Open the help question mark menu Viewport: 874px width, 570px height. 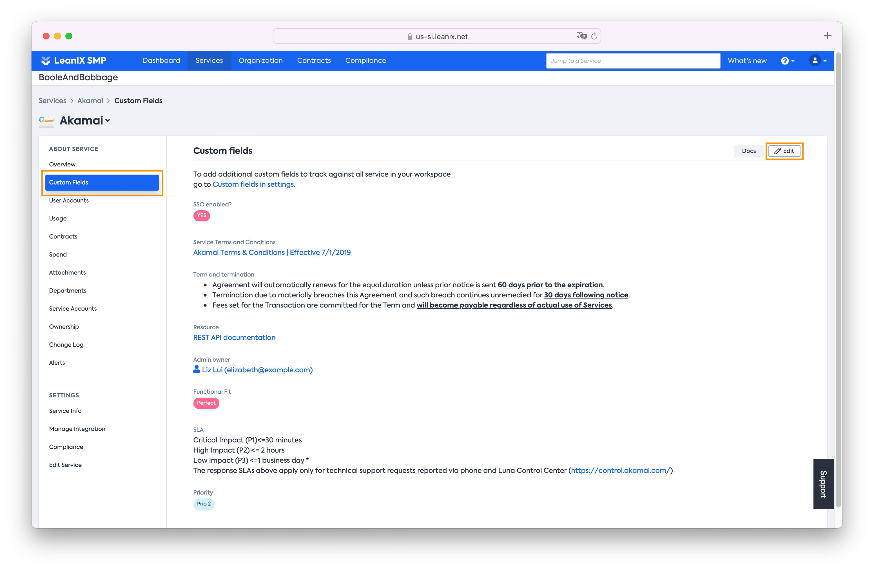[x=788, y=61]
